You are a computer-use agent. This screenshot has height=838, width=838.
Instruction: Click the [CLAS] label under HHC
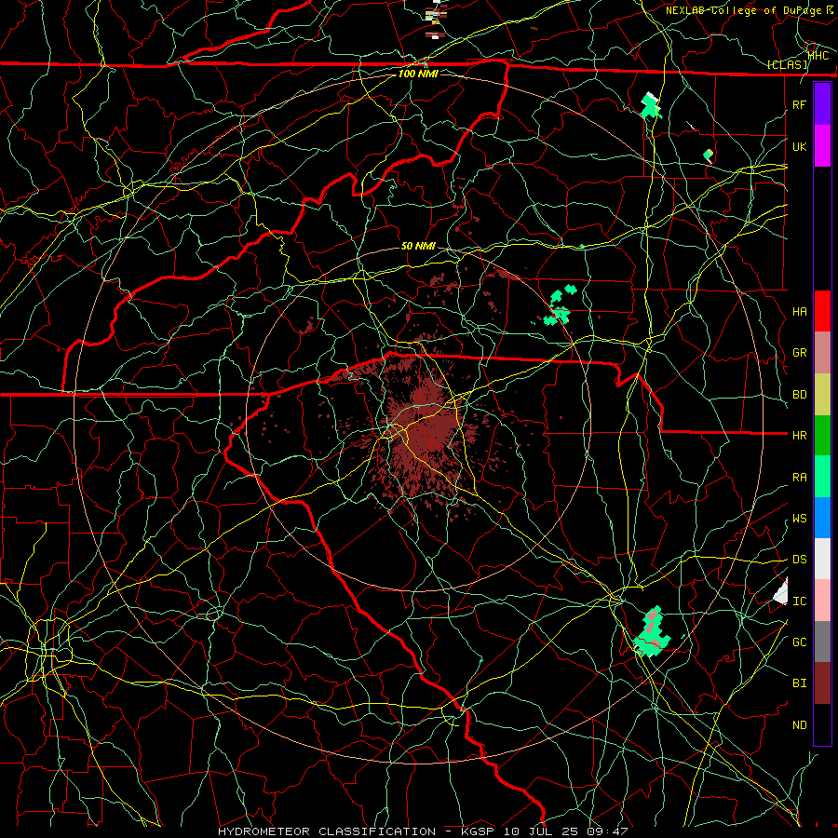(x=787, y=65)
